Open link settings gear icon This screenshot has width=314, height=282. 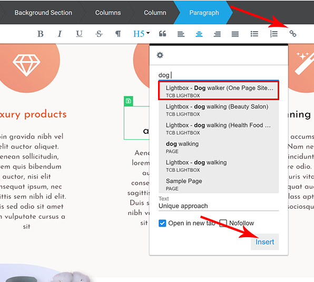click(160, 55)
